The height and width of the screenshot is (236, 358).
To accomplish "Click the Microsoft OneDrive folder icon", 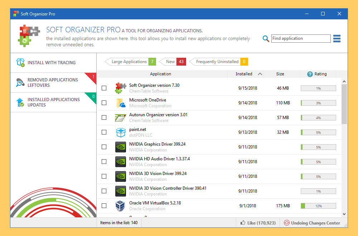I will (x=121, y=103).
